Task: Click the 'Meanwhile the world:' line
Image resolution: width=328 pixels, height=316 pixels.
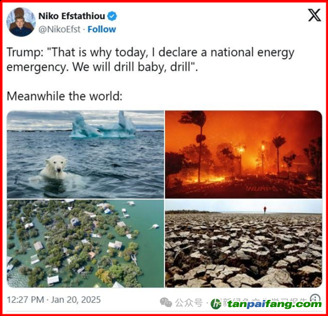Action: click(x=64, y=96)
